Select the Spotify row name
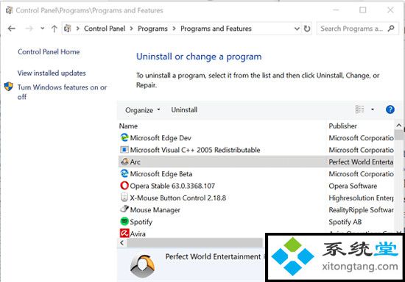Image resolution: width=405 pixels, height=282 pixels. point(141,222)
